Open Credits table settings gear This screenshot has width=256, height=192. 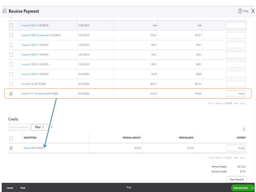244,129
